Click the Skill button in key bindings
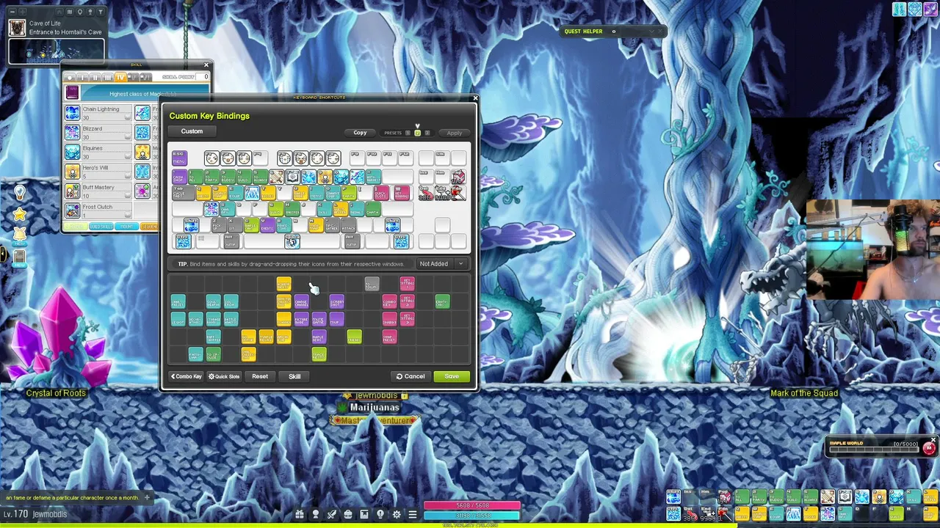 click(x=294, y=376)
